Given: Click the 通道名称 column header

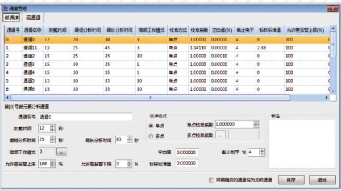Looking at the screenshot, I should (32, 30).
